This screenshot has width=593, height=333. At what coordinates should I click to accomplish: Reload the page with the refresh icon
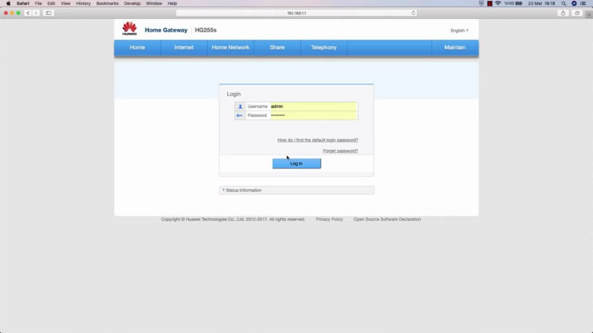click(x=413, y=13)
